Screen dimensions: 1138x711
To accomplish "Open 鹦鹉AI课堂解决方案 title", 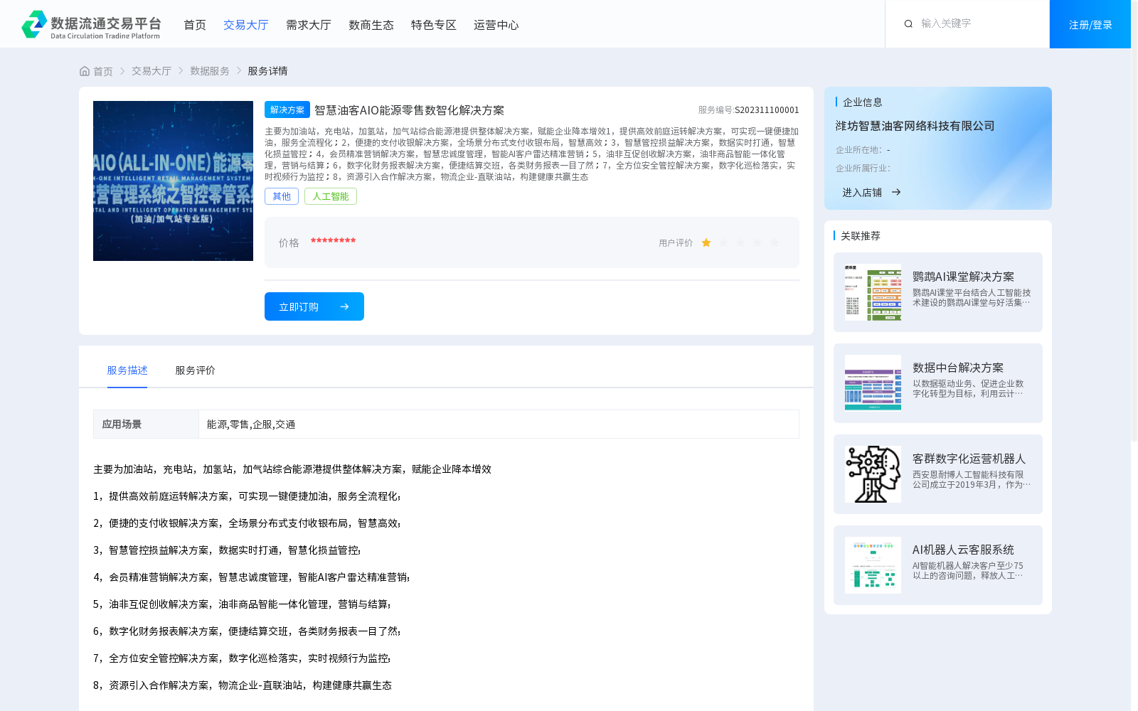I will [x=963, y=277].
